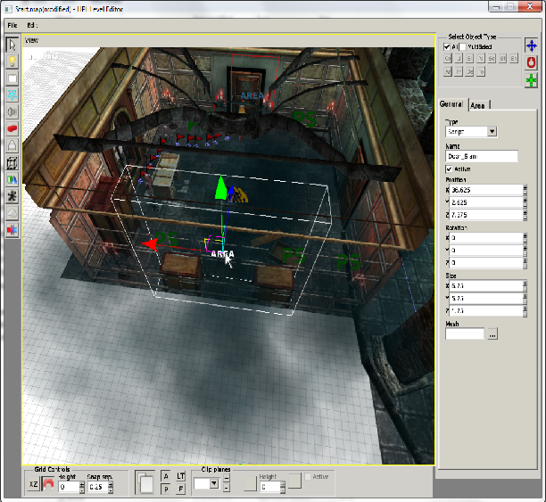Choose the sound speaker tool

[x=12, y=112]
